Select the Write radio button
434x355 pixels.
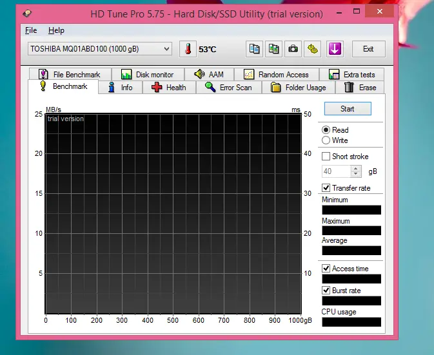coord(326,140)
